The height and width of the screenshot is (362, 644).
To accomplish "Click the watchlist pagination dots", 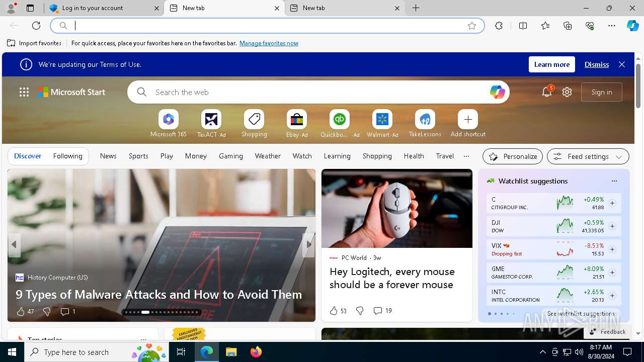I will point(501,314).
